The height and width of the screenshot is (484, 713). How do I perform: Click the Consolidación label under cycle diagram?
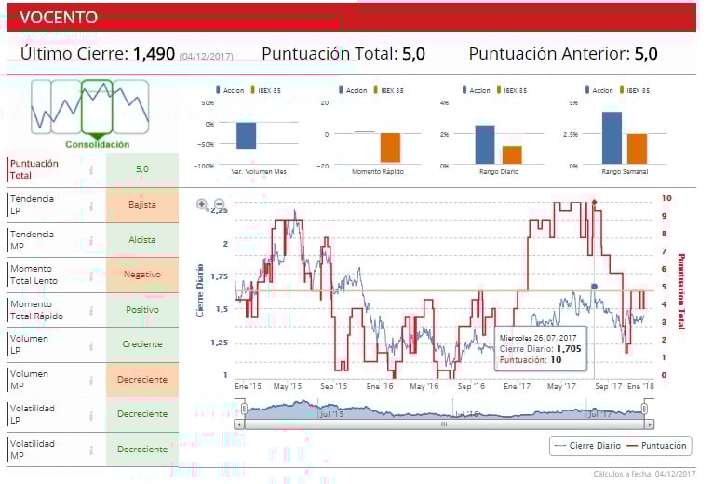coord(98,144)
